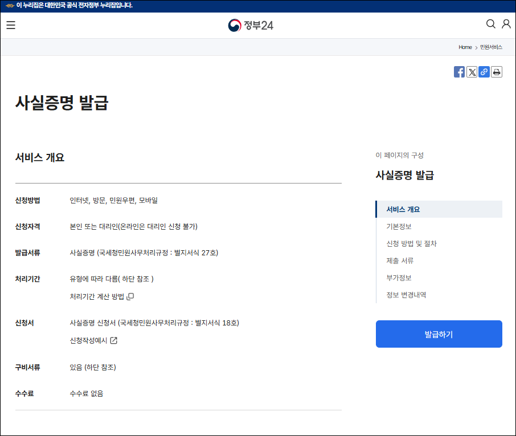Click text 본인 또는 대리인(온라인은 대리인 신청 불가)
Image resolution: width=516 pixels, height=436 pixels.
pyautogui.click(x=134, y=227)
